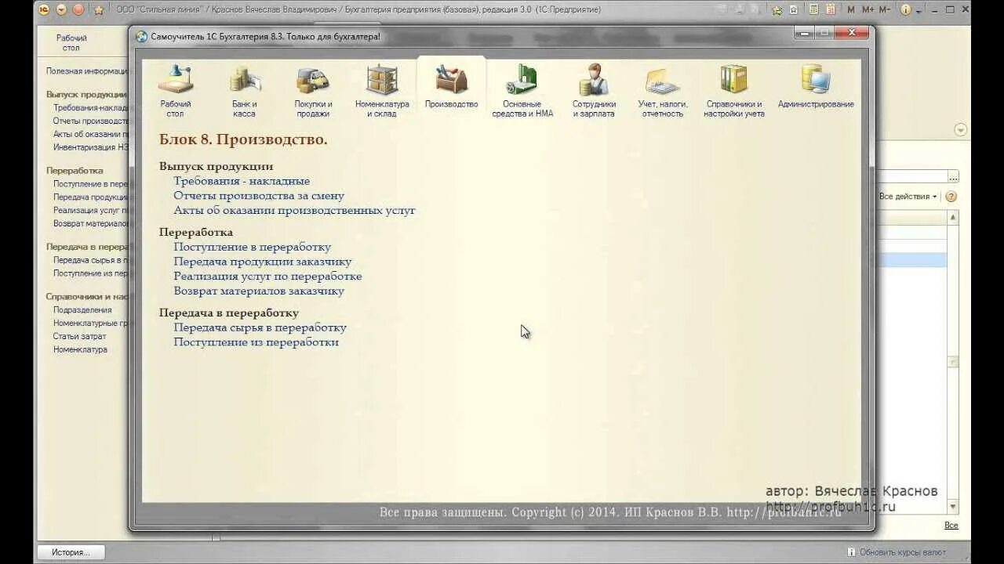Viewport: 1004px width, 564px height.
Task: Open the Справочники и настройки учета folders icon
Action: [x=733, y=80]
